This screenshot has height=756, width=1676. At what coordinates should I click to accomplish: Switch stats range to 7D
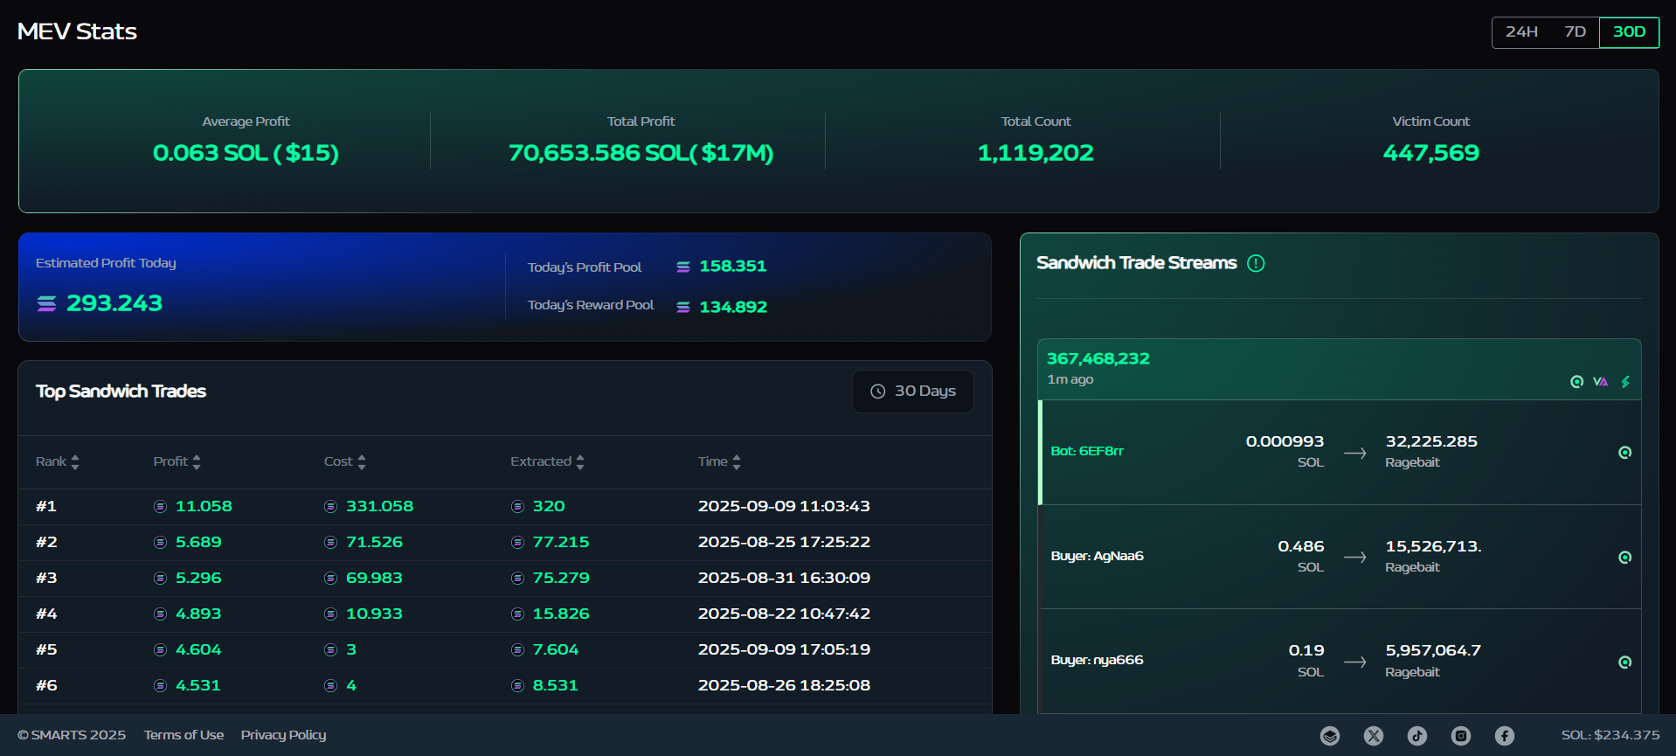[1575, 32]
